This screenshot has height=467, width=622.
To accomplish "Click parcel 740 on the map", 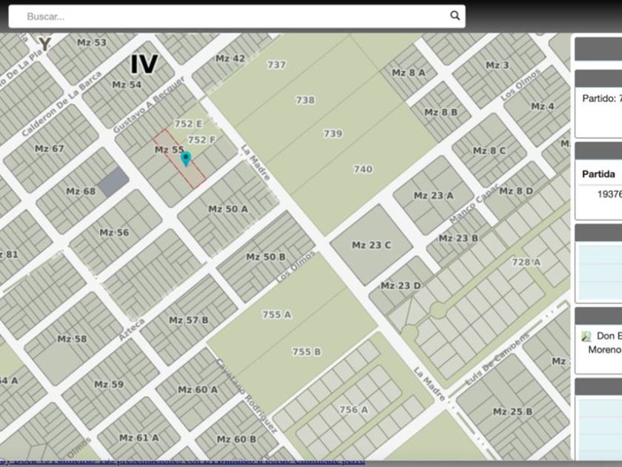I will pyautogui.click(x=363, y=170).
